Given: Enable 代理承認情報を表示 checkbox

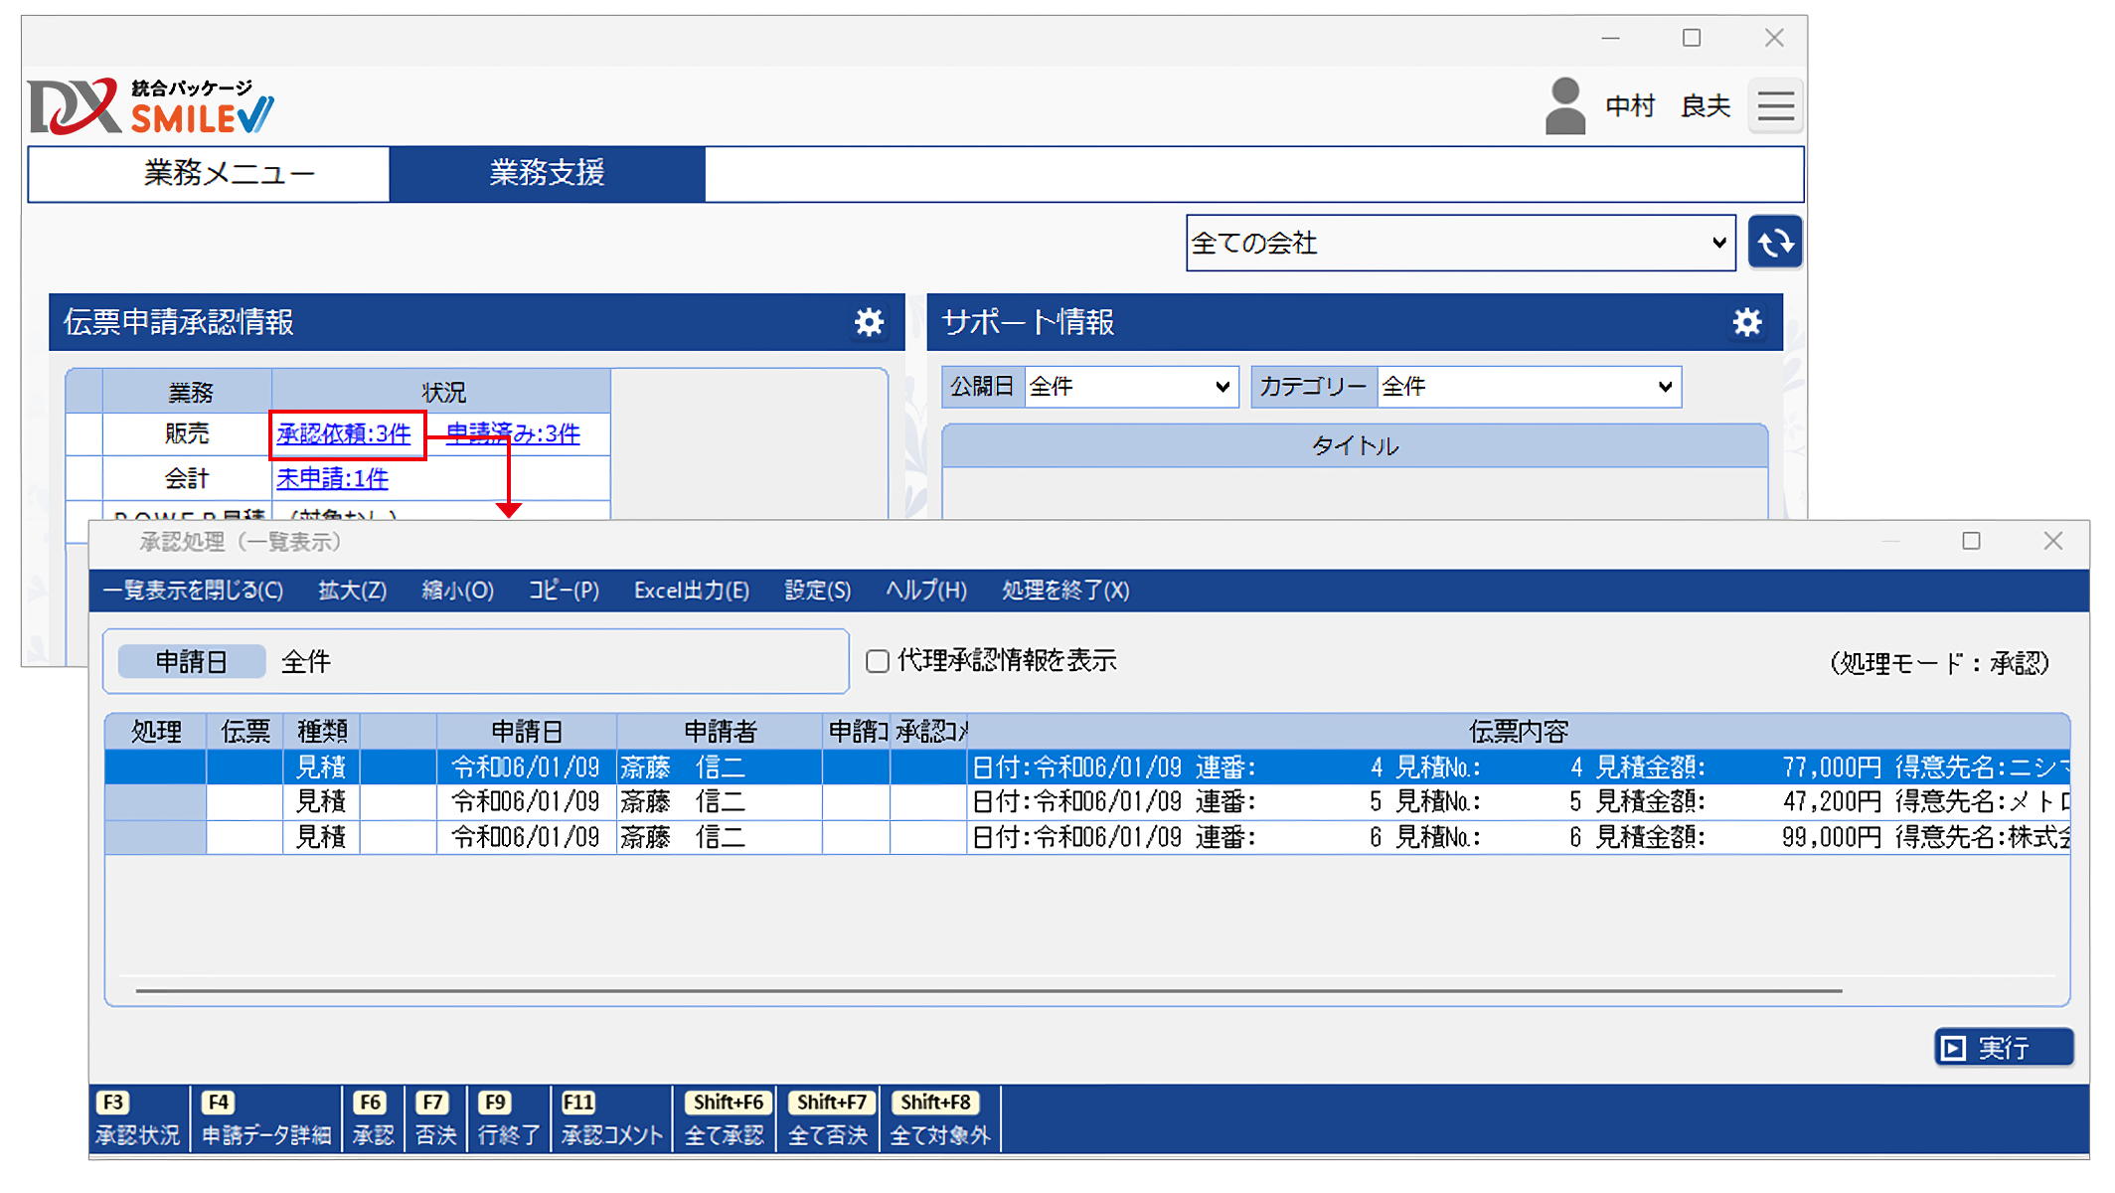Looking at the screenshot, I should [877, 661].
